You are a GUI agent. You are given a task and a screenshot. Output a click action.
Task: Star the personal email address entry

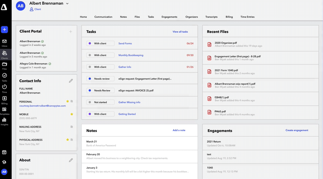point(68,102)
